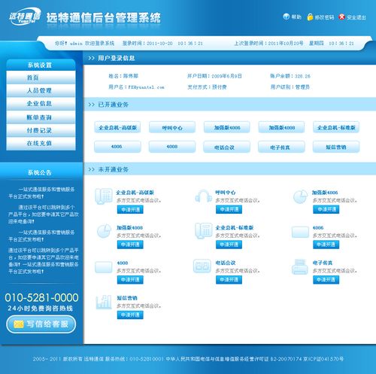Click the telephone icon beside 企业总机-高级版 in 未开通业务
376x374 pixels.
point(104,196)
